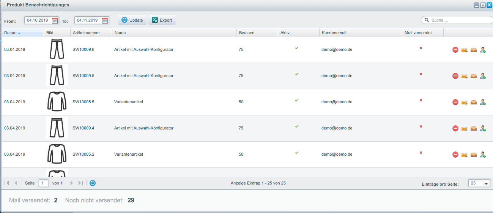The image size is (493, 213).
Task: Click stock value 75 in SW10009.6 row
Action: click(241, 50)
